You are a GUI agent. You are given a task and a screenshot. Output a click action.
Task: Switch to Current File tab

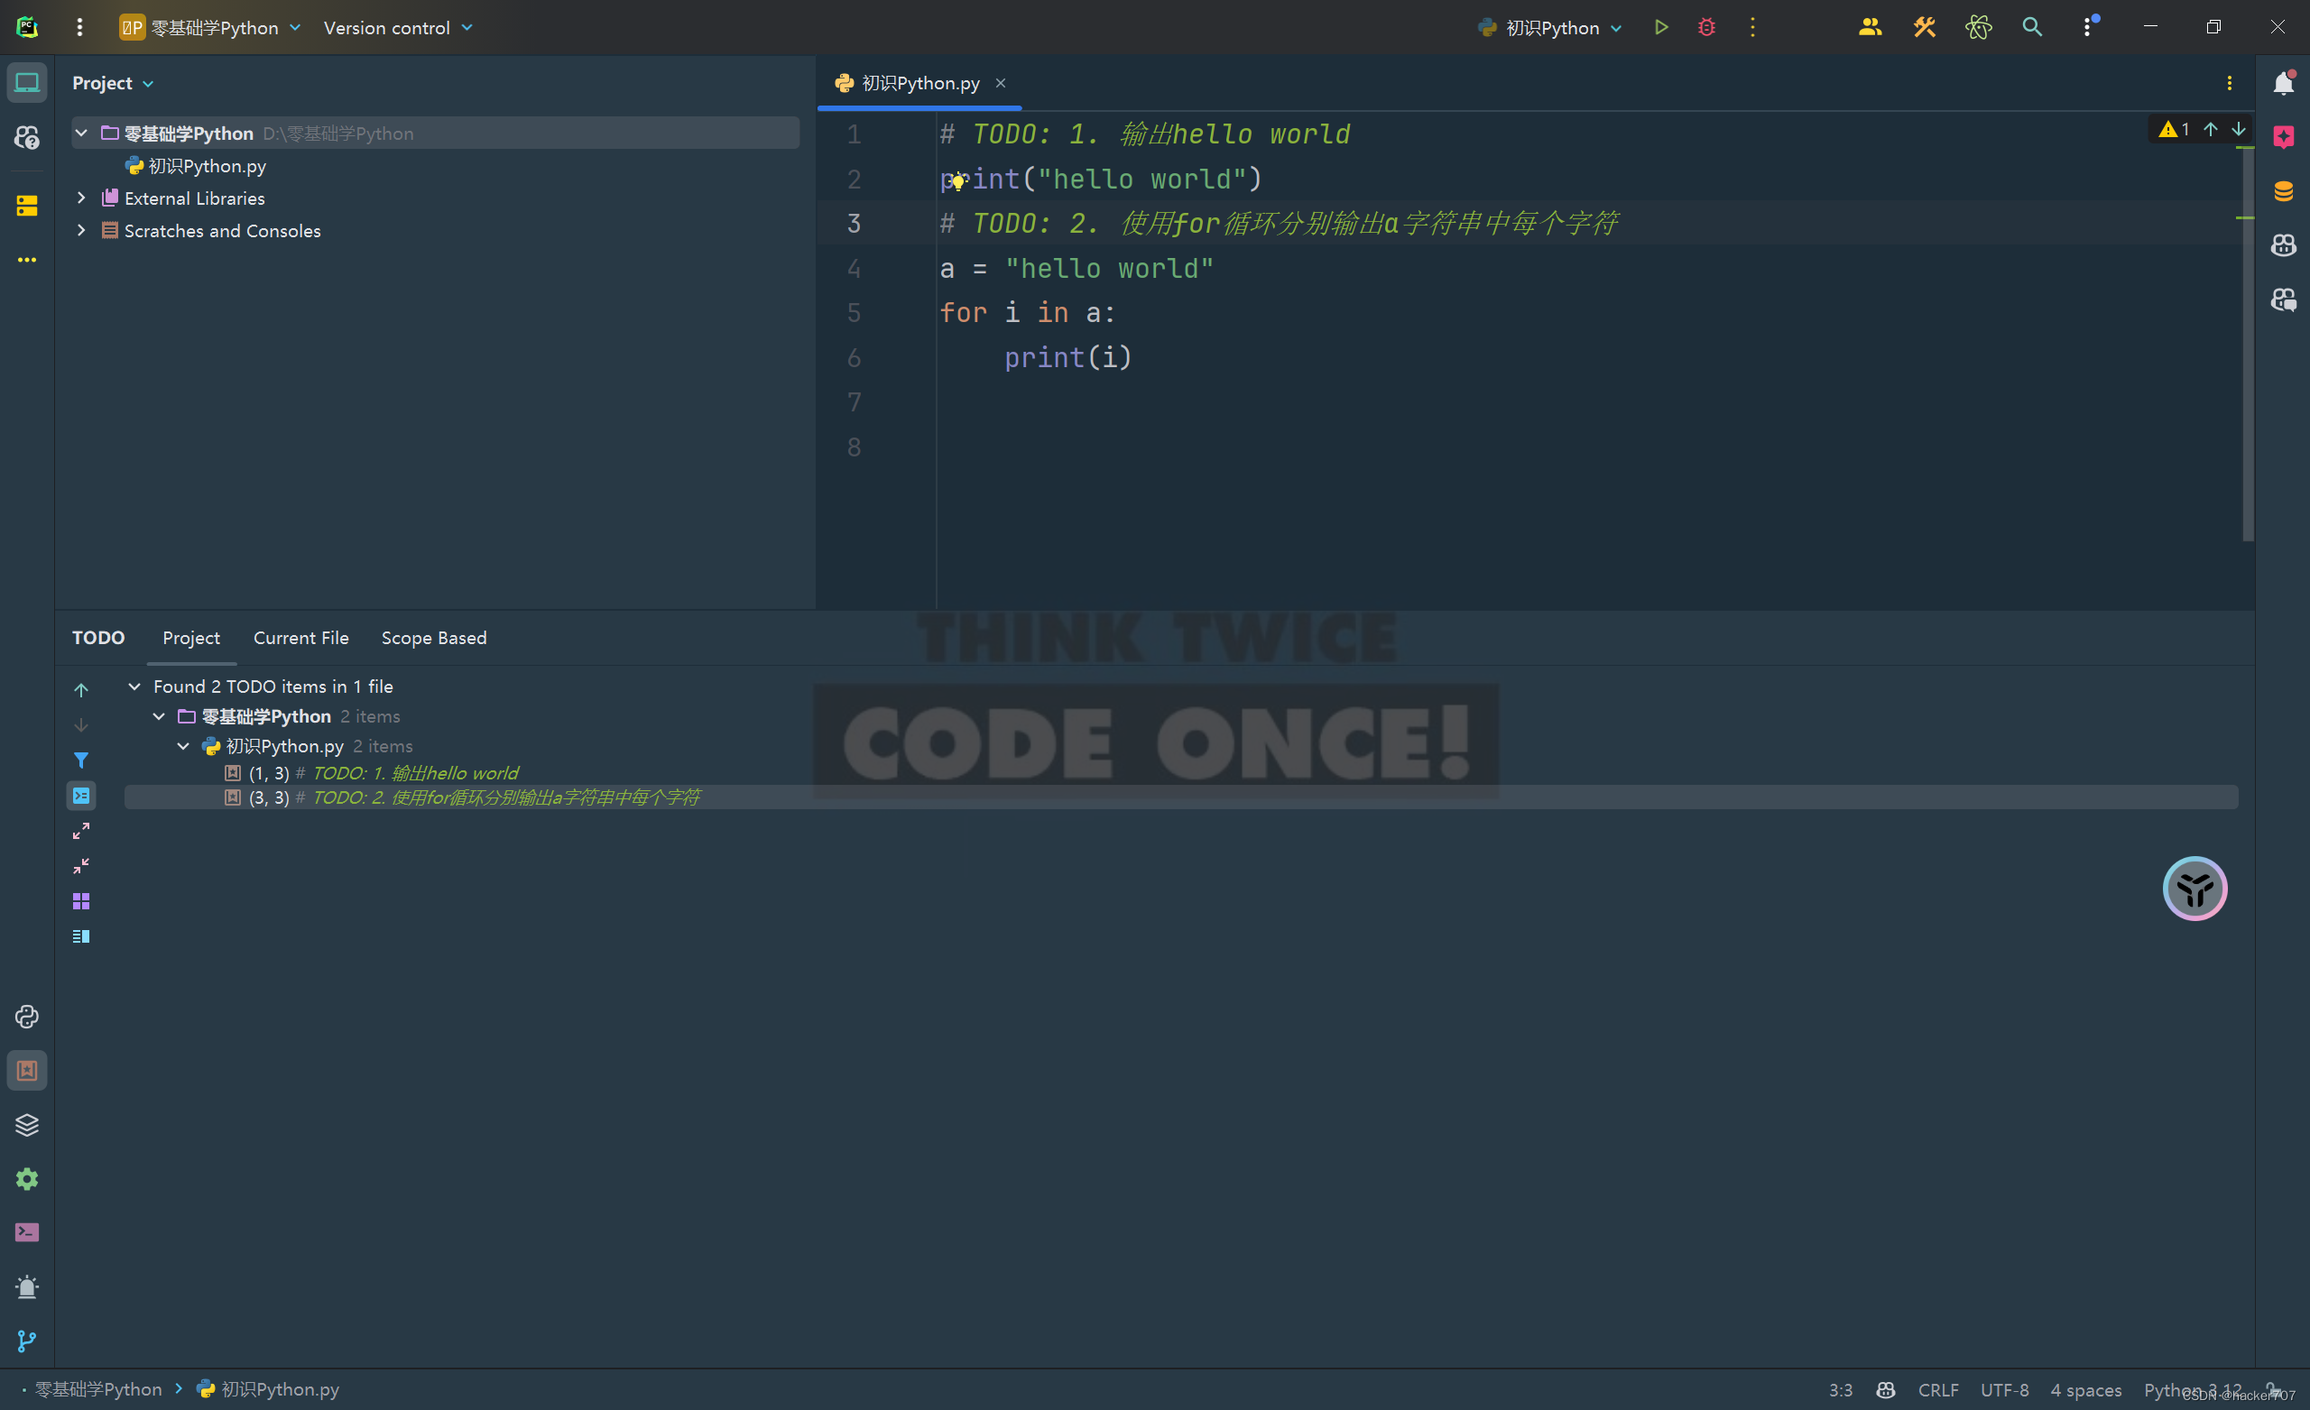pyautogui.click(x=301, y=638)
